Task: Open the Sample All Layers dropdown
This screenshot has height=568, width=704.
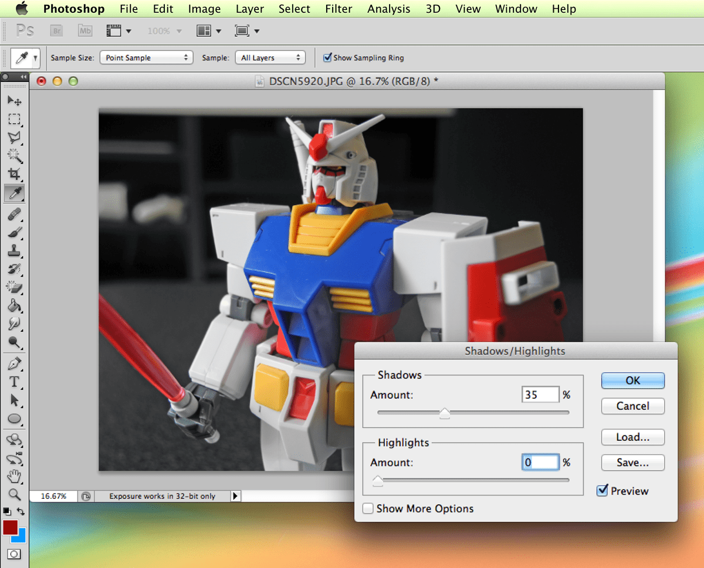Action: click(270, 57)
